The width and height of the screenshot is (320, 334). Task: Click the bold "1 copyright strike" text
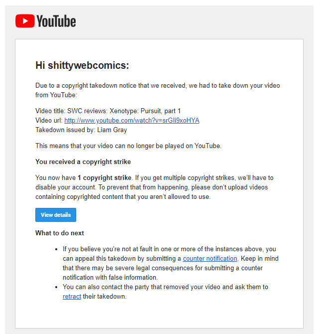click(105, 177)
